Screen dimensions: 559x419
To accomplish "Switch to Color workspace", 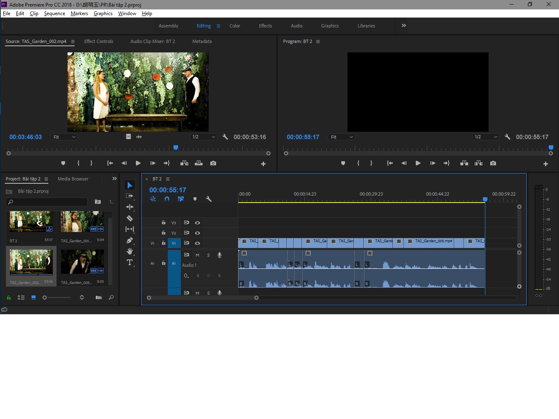I will tap(235, 26).
